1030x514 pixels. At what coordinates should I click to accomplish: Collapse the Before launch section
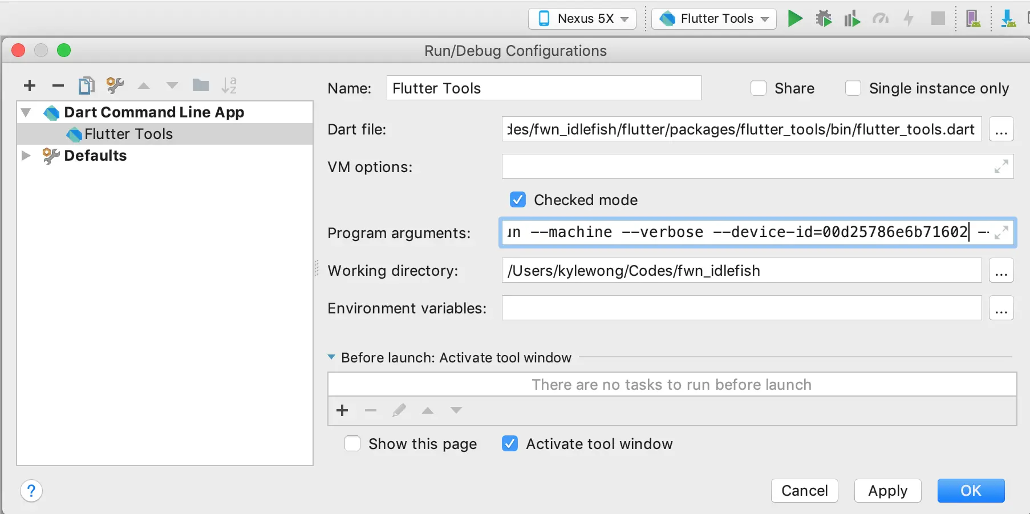click(x=331, y=357)
